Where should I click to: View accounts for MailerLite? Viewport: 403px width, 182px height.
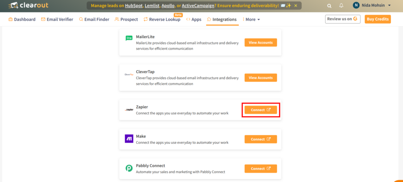coord(261,42)
